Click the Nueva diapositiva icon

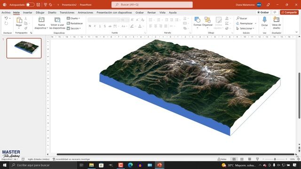[41, 20]
